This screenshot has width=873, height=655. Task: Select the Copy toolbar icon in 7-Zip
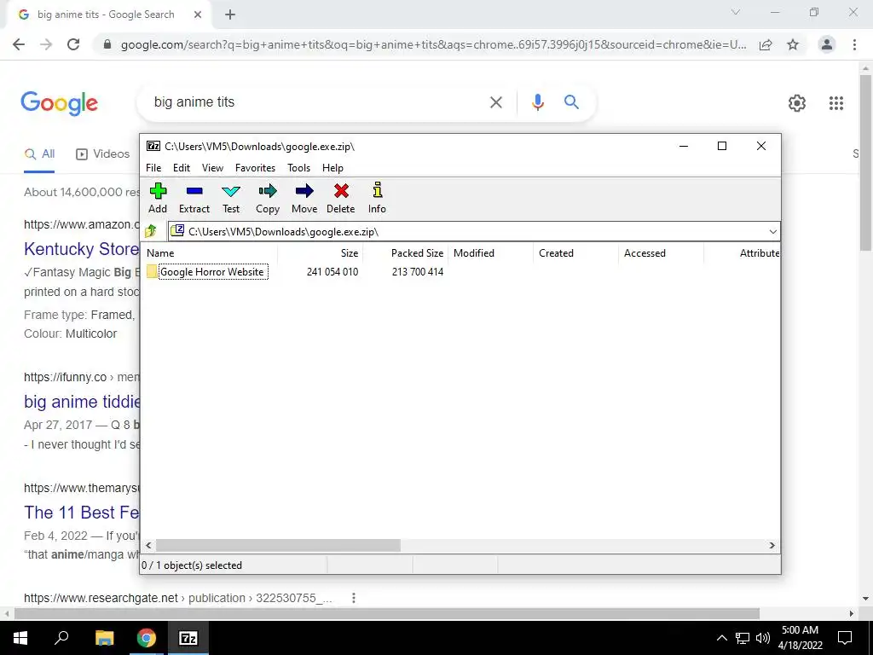tap(268, 198)
